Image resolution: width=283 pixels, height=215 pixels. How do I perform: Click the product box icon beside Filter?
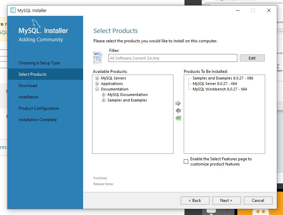(98, 58)
